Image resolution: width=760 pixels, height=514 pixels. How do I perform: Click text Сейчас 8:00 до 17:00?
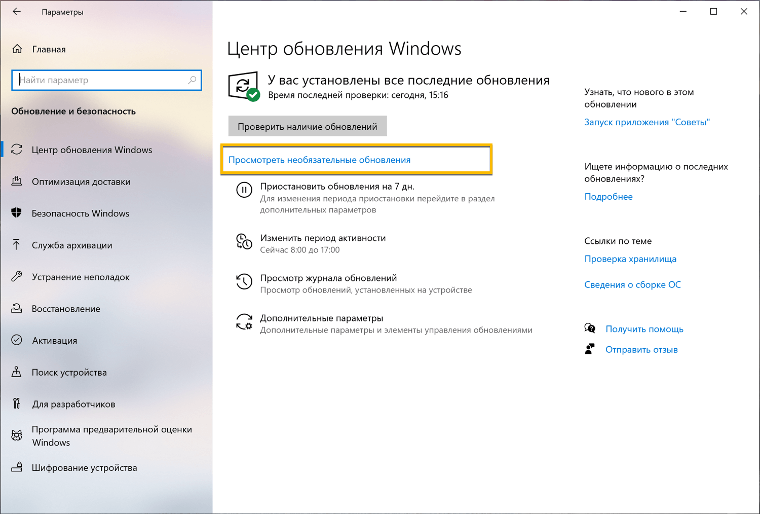point(300,250)
